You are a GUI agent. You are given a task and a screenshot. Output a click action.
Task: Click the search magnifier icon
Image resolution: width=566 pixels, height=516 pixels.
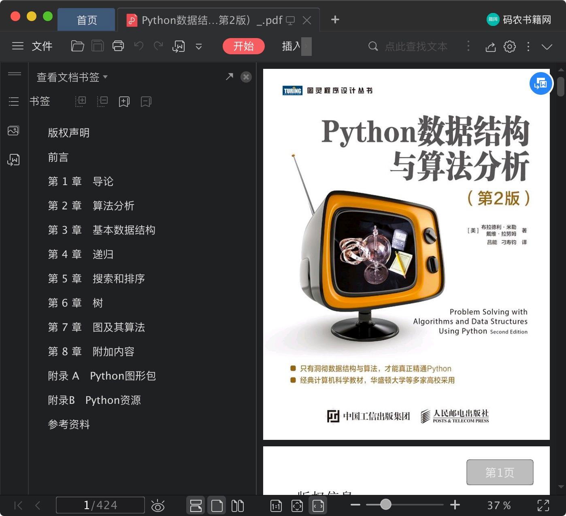(373, 46)
